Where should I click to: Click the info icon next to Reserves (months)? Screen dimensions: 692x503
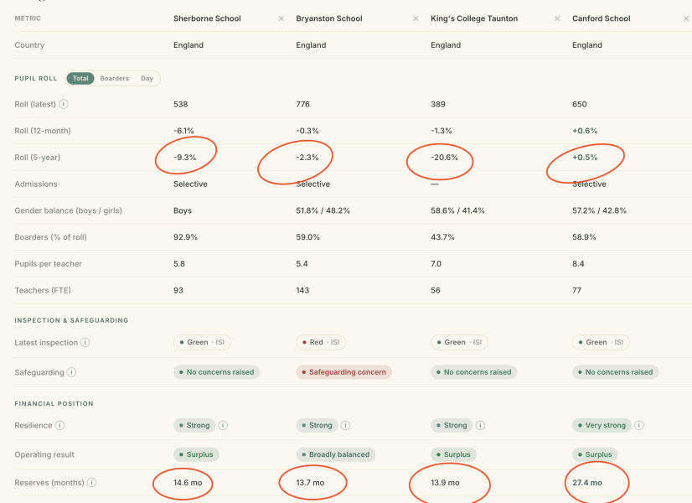92,483
